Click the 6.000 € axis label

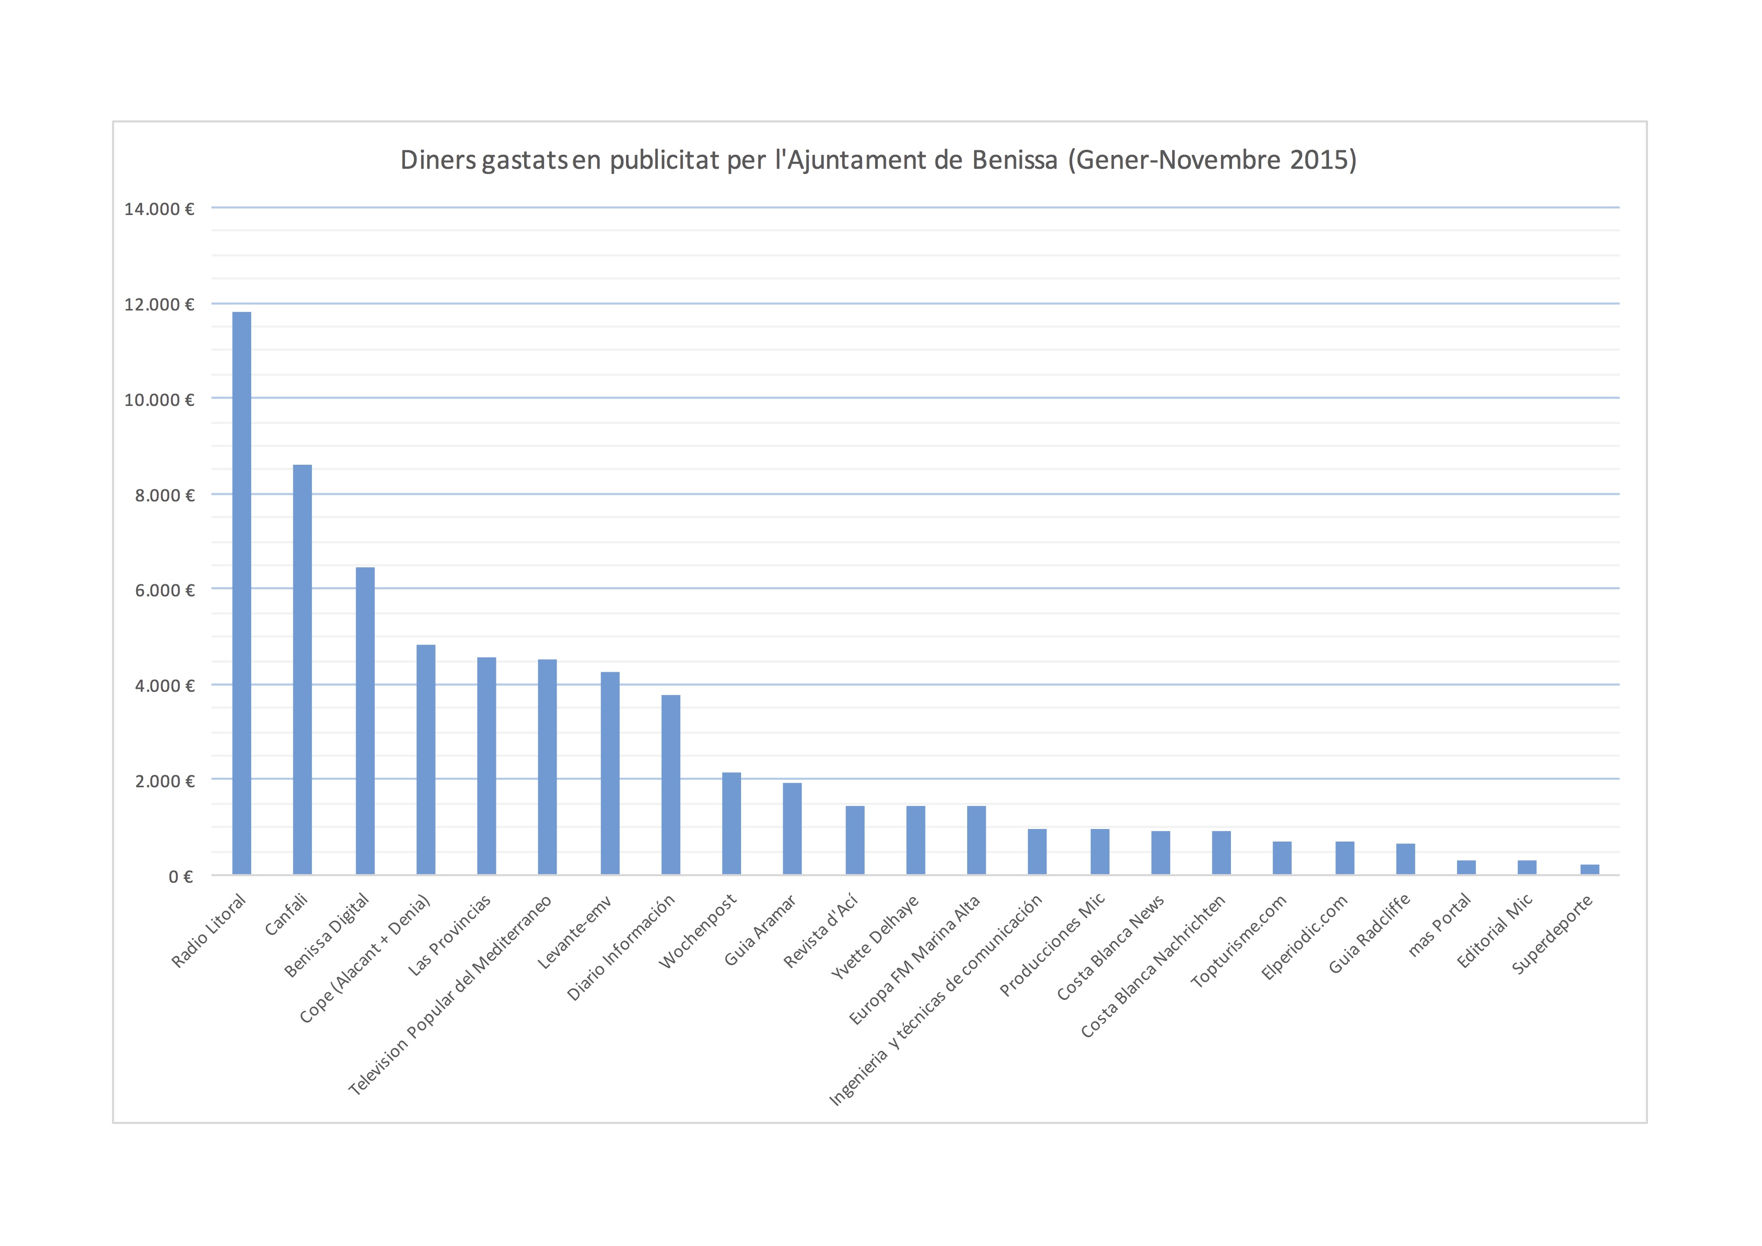pyautogui.click(x=164, y=590)
